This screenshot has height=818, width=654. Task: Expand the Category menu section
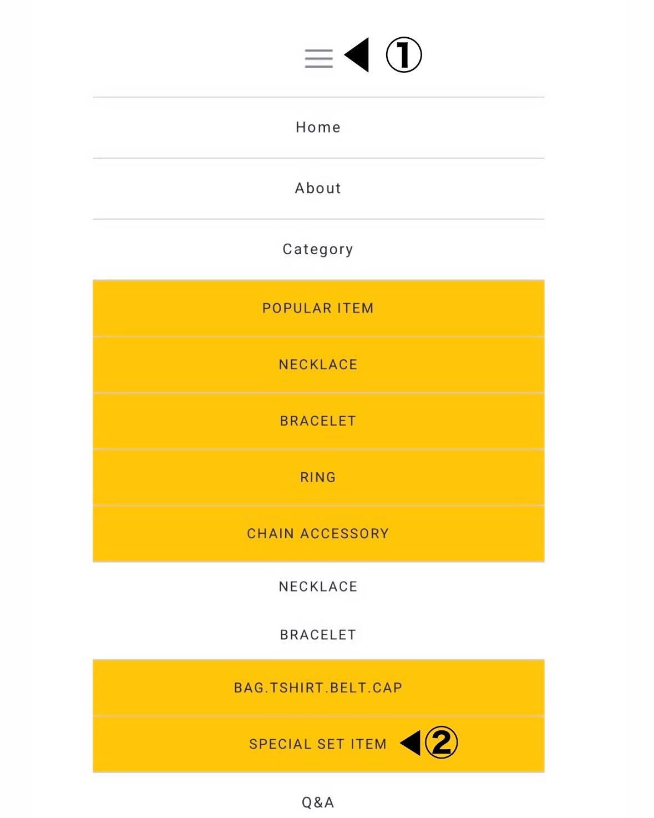point(318,250)
